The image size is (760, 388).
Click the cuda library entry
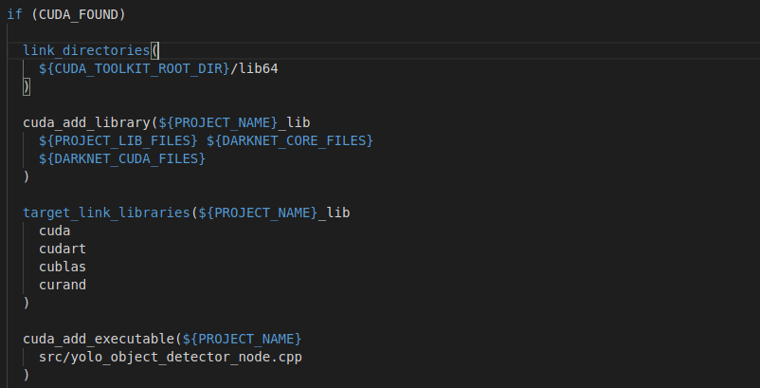coord(55,231)
